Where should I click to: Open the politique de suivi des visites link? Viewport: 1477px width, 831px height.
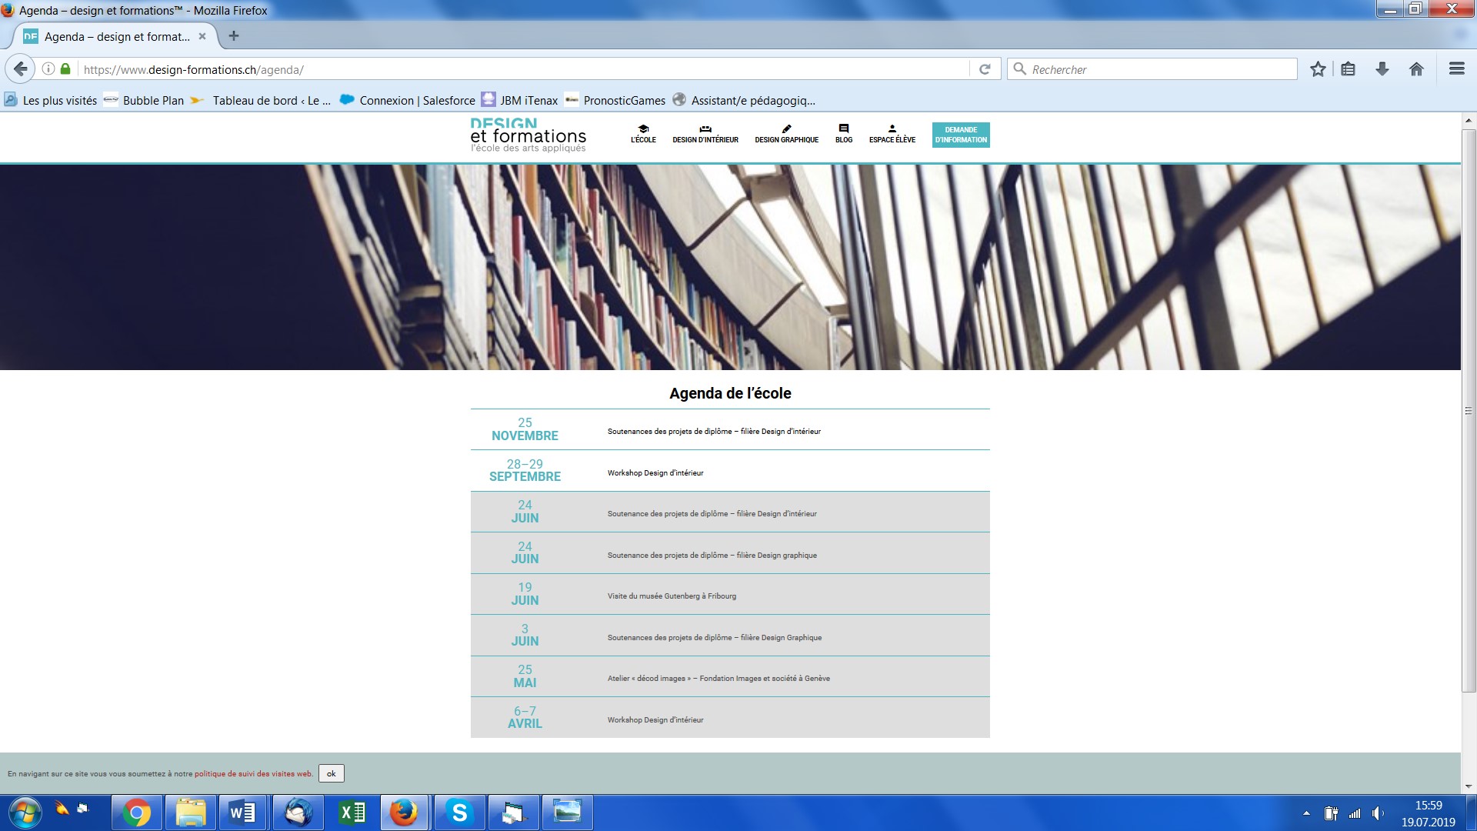(x=253, y=774)
